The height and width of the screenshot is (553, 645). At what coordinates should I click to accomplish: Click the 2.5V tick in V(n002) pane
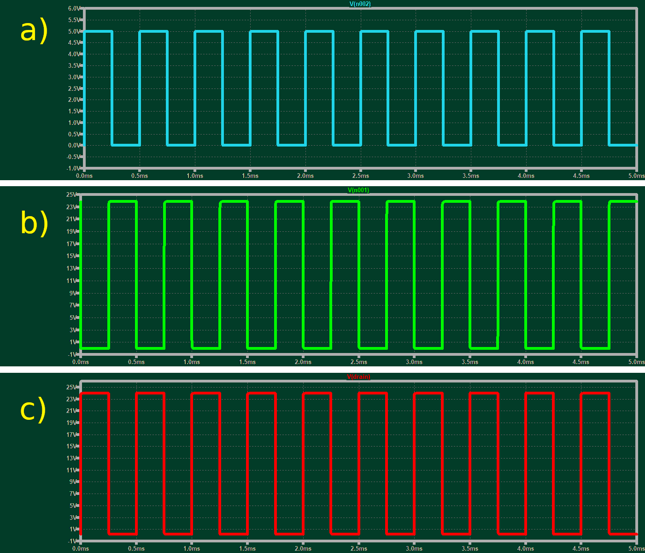(75, 88)
